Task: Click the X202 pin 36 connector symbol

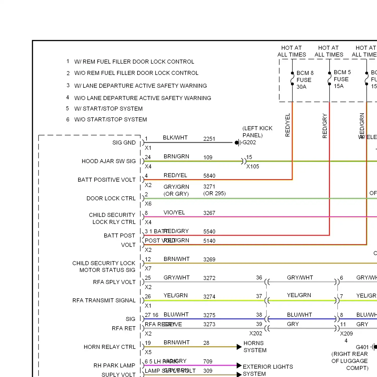Action: click(x=267, y=282)
